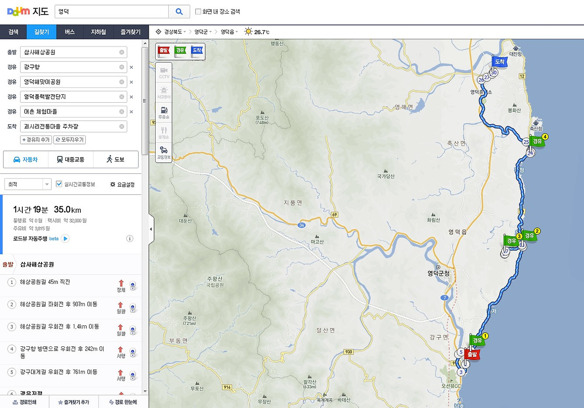This screenshot has height=408, width=584.
Task: Pick the blue 도착 flag on toolbar
Action: (x=197, y=51)
